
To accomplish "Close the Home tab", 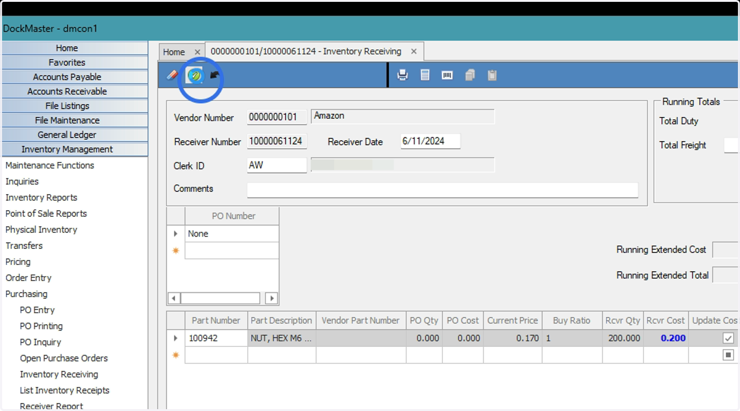I will click(197, 52).
